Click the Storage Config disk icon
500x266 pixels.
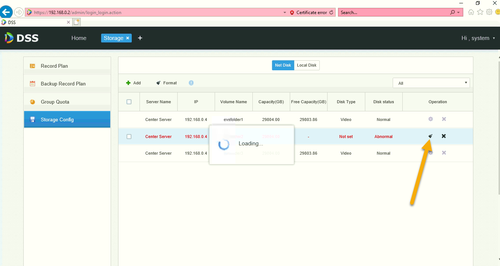[x=32, y=119]
